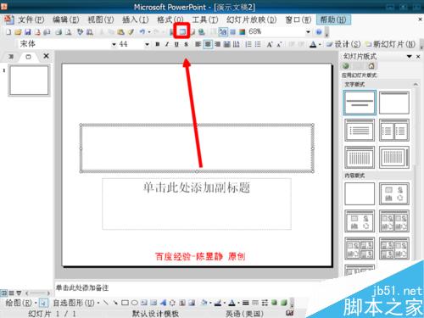This screenshot has width=424, height=318.
Task: Toggle italic formatting
Action: click(x=167, y=44)
